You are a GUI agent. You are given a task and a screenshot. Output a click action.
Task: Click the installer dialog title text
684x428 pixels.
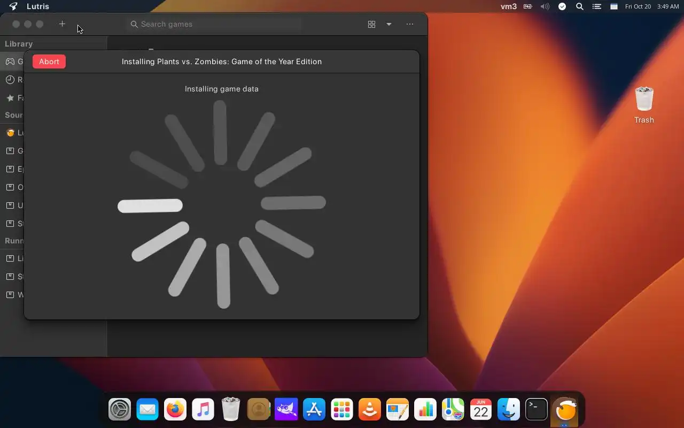click(x=222, y=62)
